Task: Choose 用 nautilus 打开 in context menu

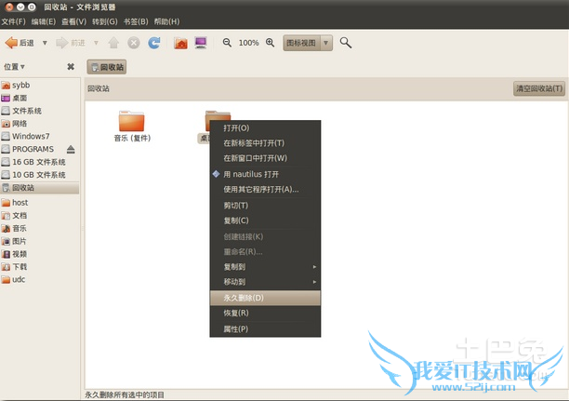Action: 265,174
